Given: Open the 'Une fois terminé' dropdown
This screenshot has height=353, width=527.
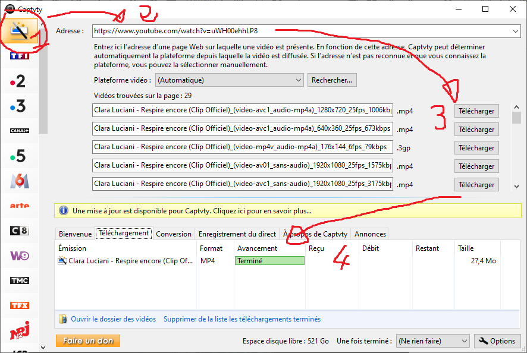Looking at the screenshot, I should [464, 341].
